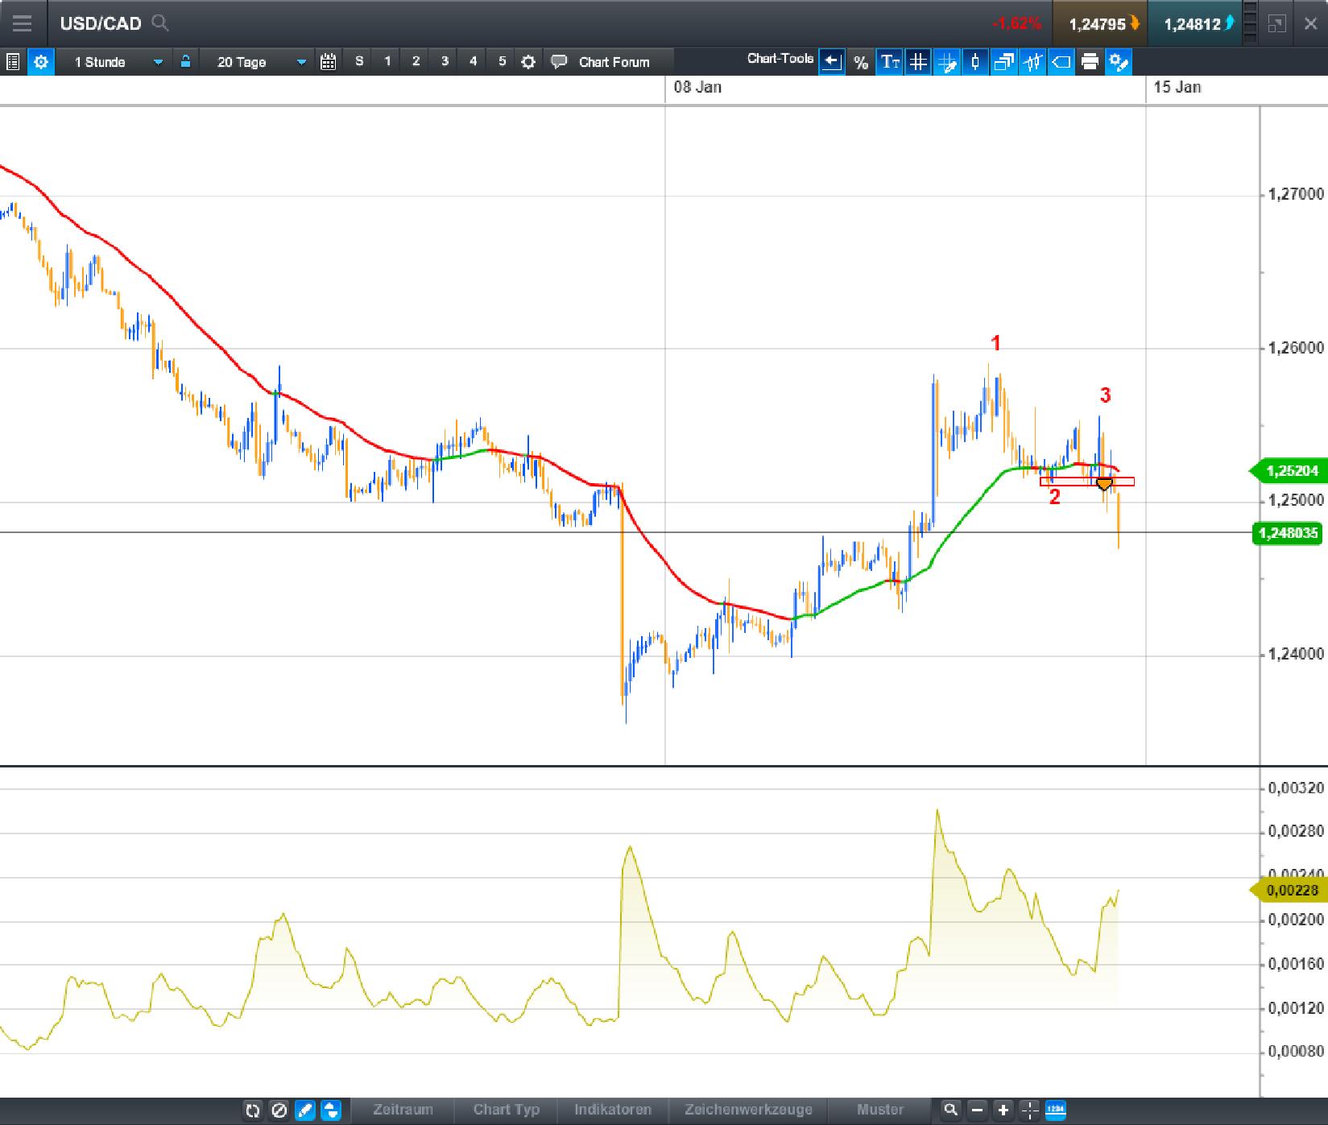1328x1125 pixels.
Task: Open chart settings with the gear icon
Action: coord(527,61)
